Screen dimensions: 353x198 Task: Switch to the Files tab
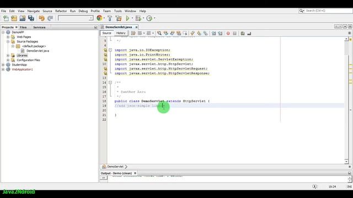tap(23, 27)
